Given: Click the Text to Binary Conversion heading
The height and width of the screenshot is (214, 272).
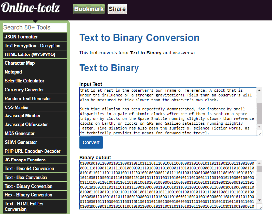Looking at the screenshot, I should 139,38.
